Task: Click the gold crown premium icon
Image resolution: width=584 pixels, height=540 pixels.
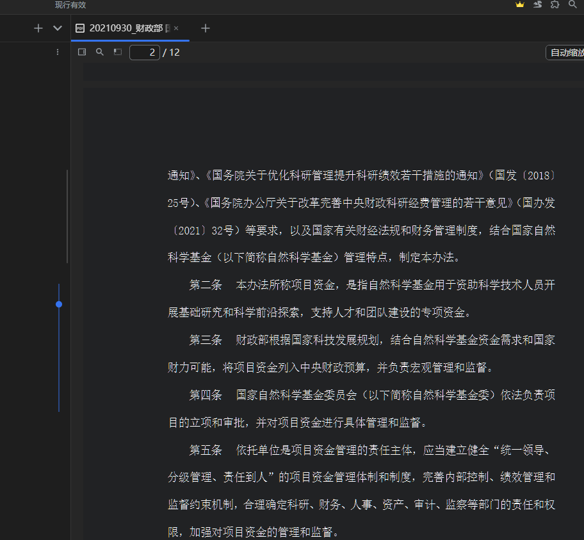Action: point(520,4)
